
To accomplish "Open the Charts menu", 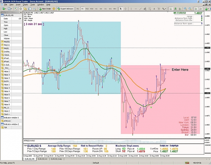I will point(25,5).
